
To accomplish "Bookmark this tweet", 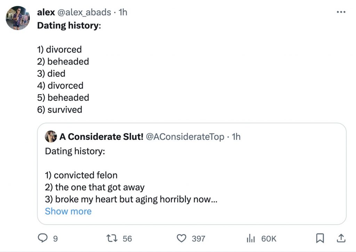I will click(x=320, y=238).
